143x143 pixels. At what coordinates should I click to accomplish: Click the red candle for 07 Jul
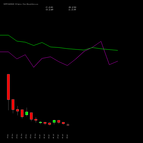point(59,121)
